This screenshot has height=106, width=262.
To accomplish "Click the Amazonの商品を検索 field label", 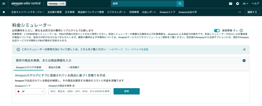I will pyautogui.click(x=60, y=86).
